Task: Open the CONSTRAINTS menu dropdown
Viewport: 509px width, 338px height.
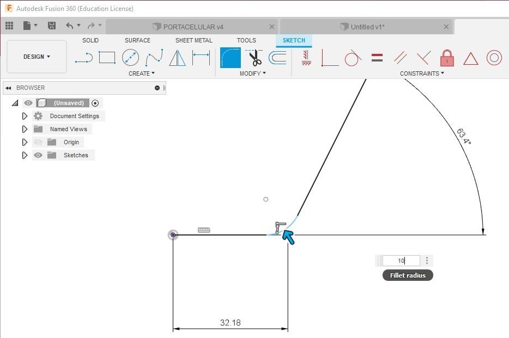Action: [x=422, y=73]
